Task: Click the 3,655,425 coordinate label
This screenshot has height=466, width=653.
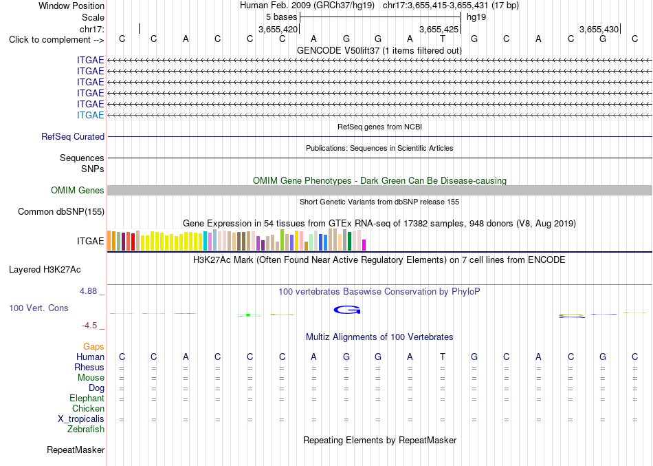Action: click(x=439, y=29)
